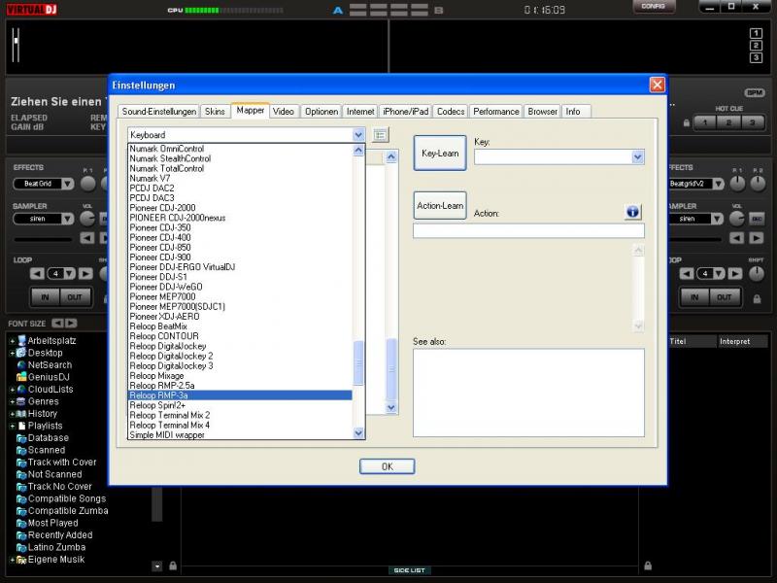
Task: Toggle loop OUT on right deck
Action: pyautogui.click(x=724, y=296)
